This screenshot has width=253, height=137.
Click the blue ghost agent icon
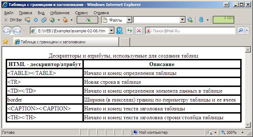(x=119, y=31)
